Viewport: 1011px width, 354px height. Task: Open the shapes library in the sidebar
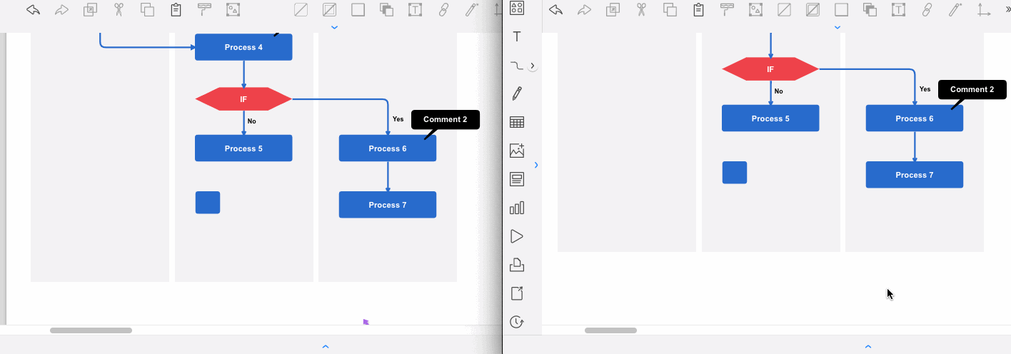click(x=517, y=9)
